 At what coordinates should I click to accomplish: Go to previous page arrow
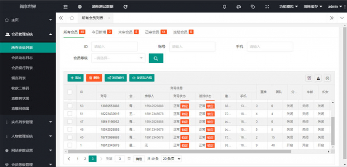coord(69,158)
